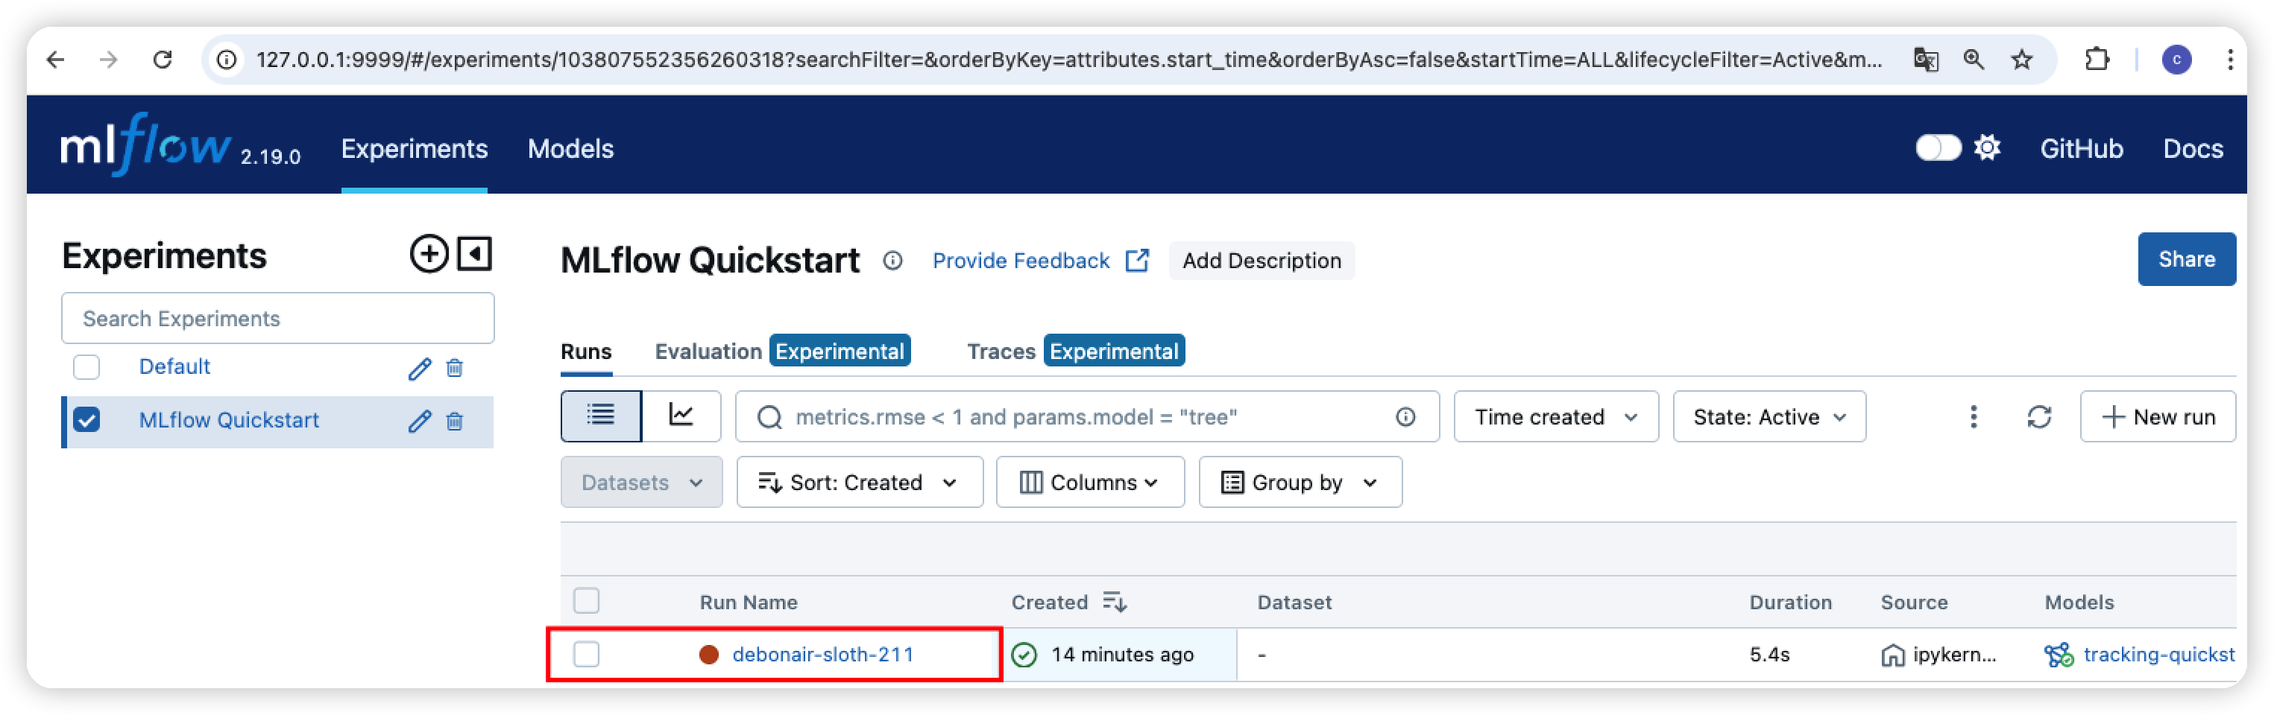Open the three-dot more options menu
This screenshot has height=715, width=2274.
1973,417
